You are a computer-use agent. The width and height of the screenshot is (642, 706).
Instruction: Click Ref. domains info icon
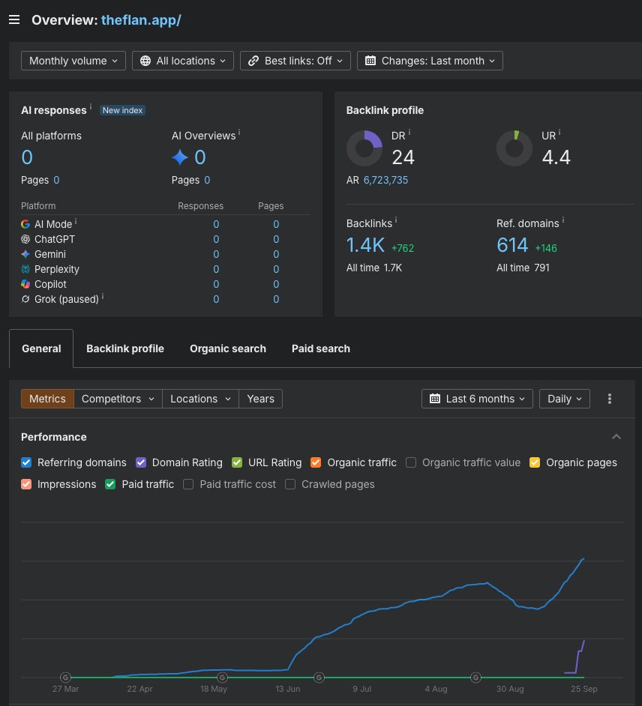pos(563,220)
